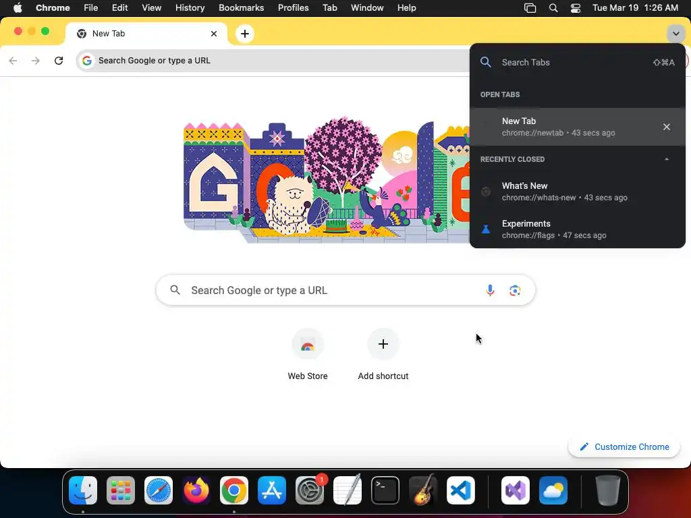This screenshot has width=691, height=518.
Task: Reopen the What's New closed tab
Action: pos(578,192)
